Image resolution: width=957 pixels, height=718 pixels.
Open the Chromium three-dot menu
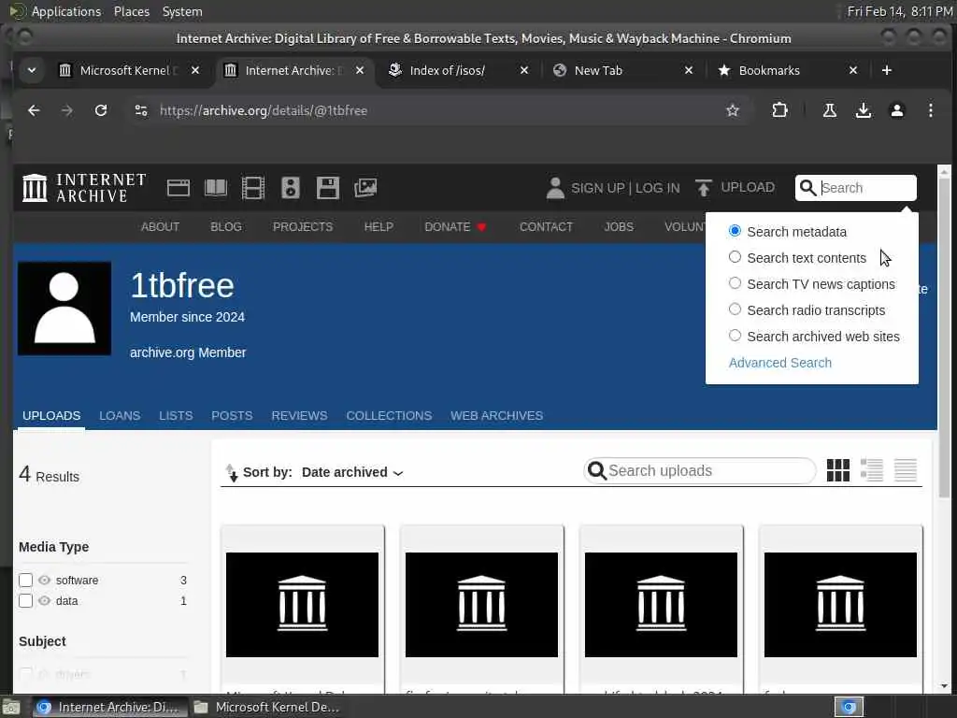[x=930, y=110]
